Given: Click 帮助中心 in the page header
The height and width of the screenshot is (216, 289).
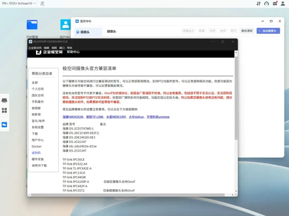Looking at the screenshot, I should [x=73, y=52].
